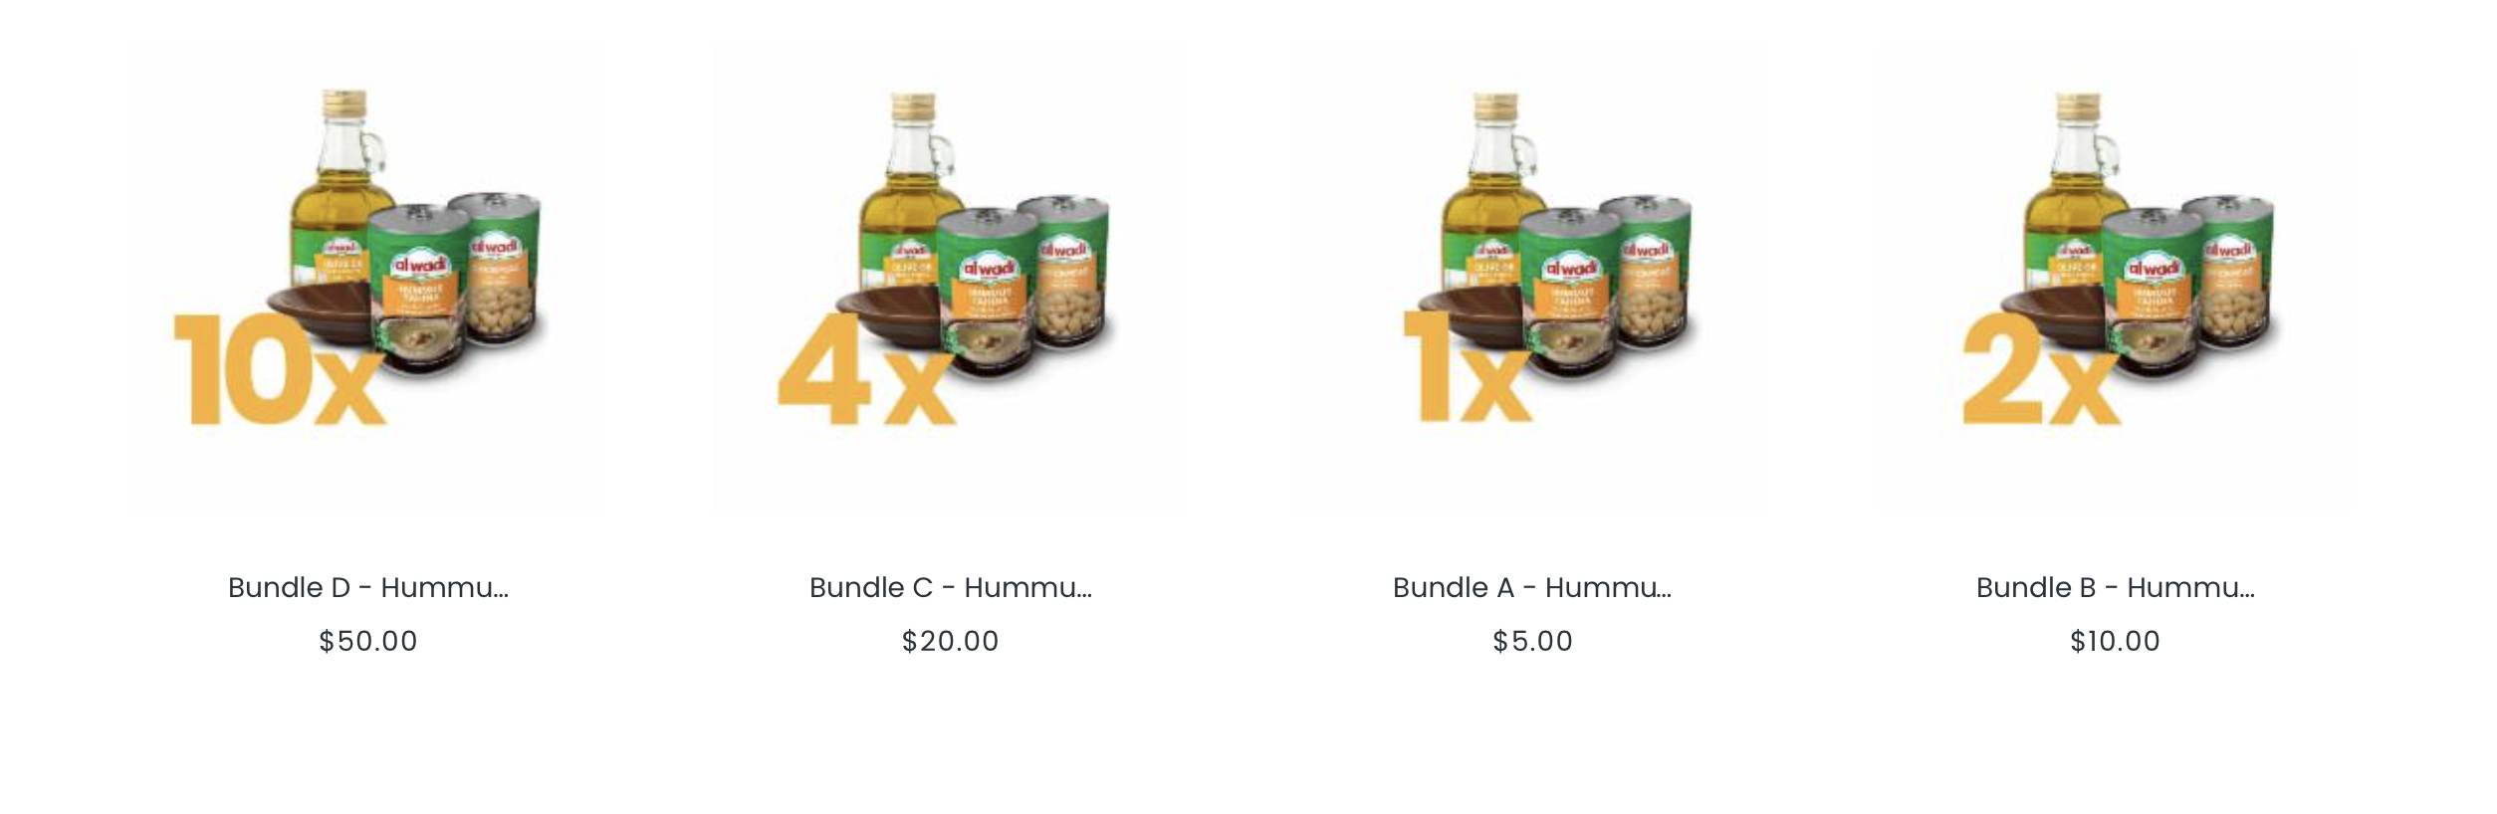The height and width of the screenshot is (814, 2497).
Task: Open the Bundle C product title link
Action: point(951,587)
